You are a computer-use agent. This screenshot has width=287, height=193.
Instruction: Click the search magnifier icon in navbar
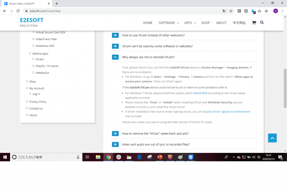262,22
